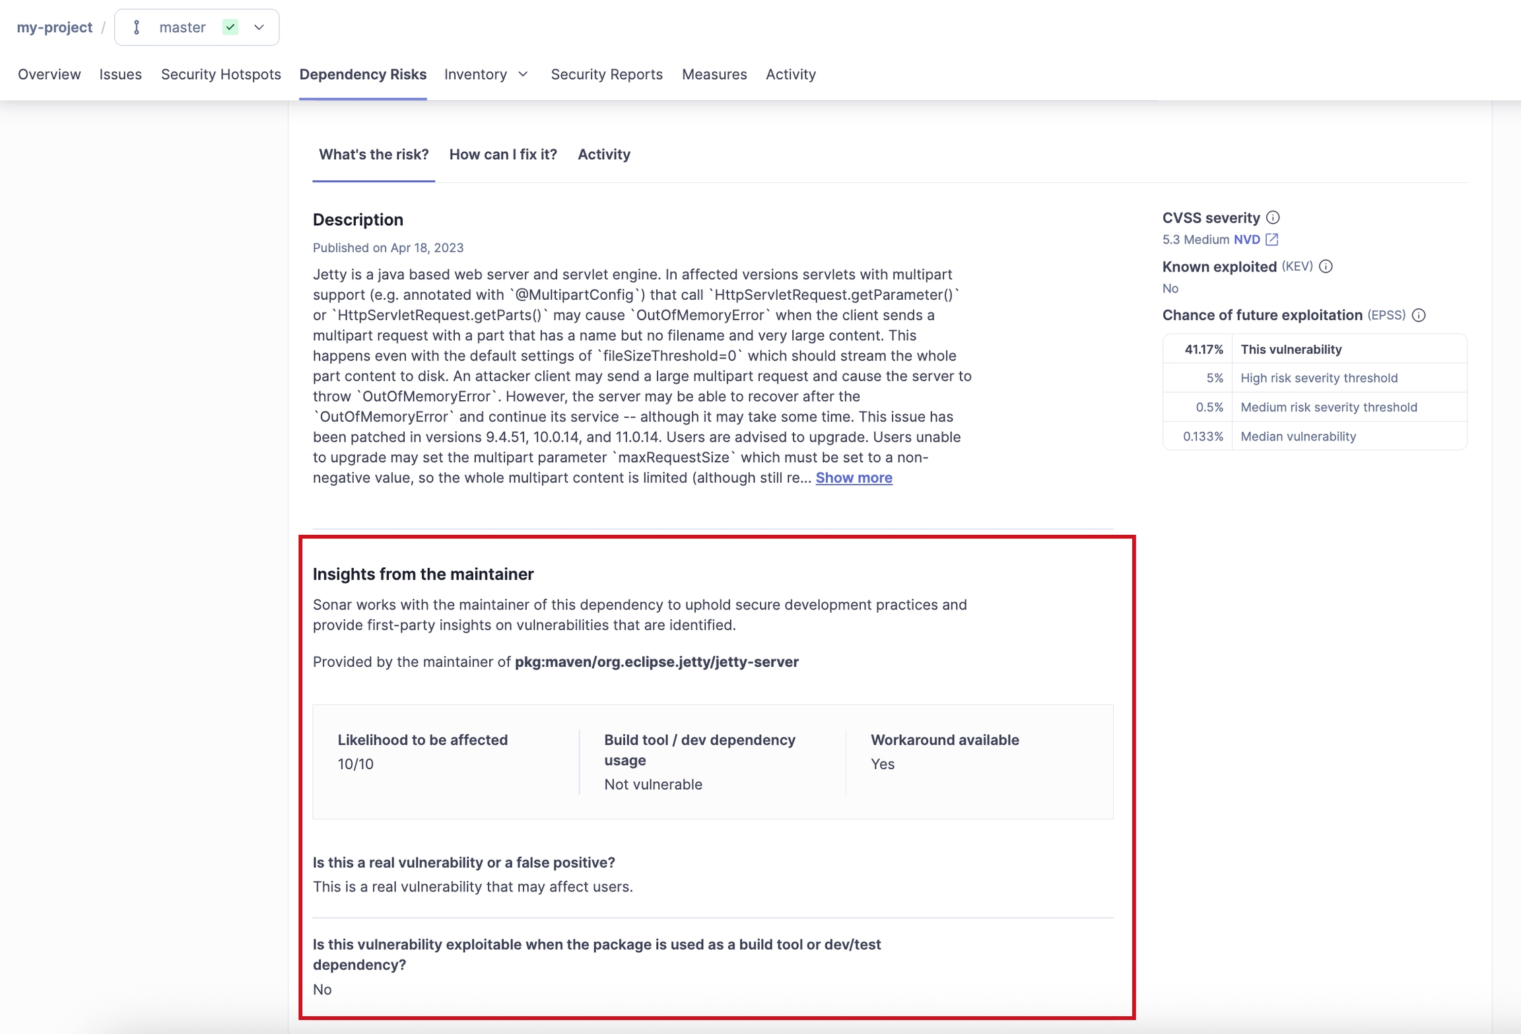Select the 'What's the risk?' tab
The height and width of the screenshot is (1034, 1521).
pyautogui.click(x=373, y=155)
